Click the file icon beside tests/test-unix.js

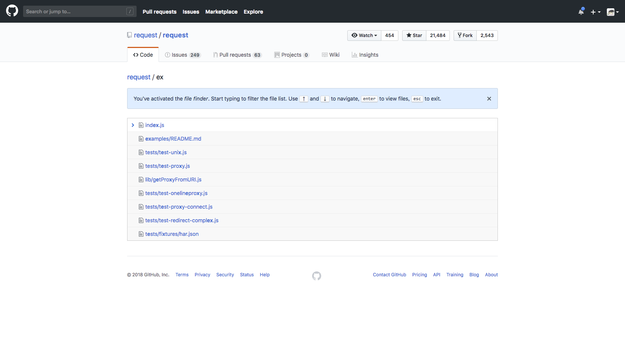pos(141,152)
